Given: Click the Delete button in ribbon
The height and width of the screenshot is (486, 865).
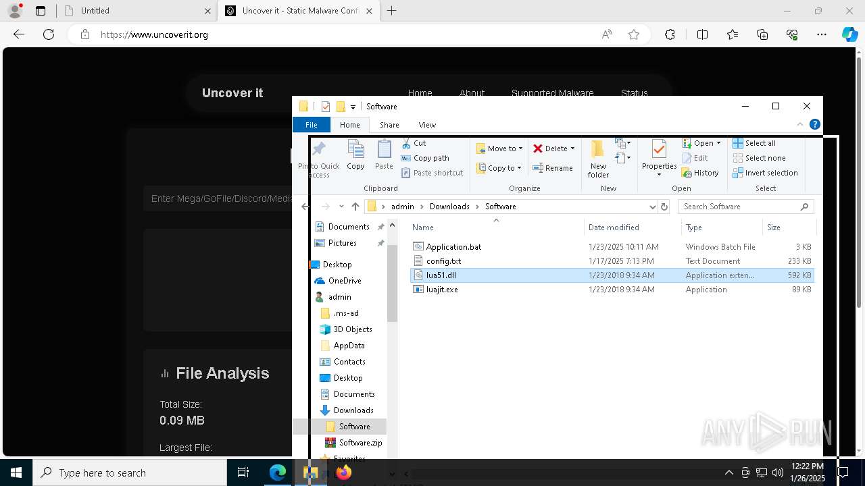Looking at the screenshot, I should point(550,148).
